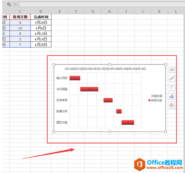Image resolution: width=185 pixels, height=173 pixels.
Task: Select the cell with value 6
Action: pos(20,22)
